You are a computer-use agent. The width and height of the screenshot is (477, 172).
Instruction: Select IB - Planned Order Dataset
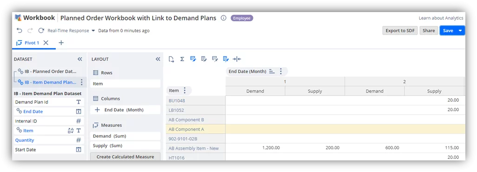pyautogui.click(x=51, y=71)
